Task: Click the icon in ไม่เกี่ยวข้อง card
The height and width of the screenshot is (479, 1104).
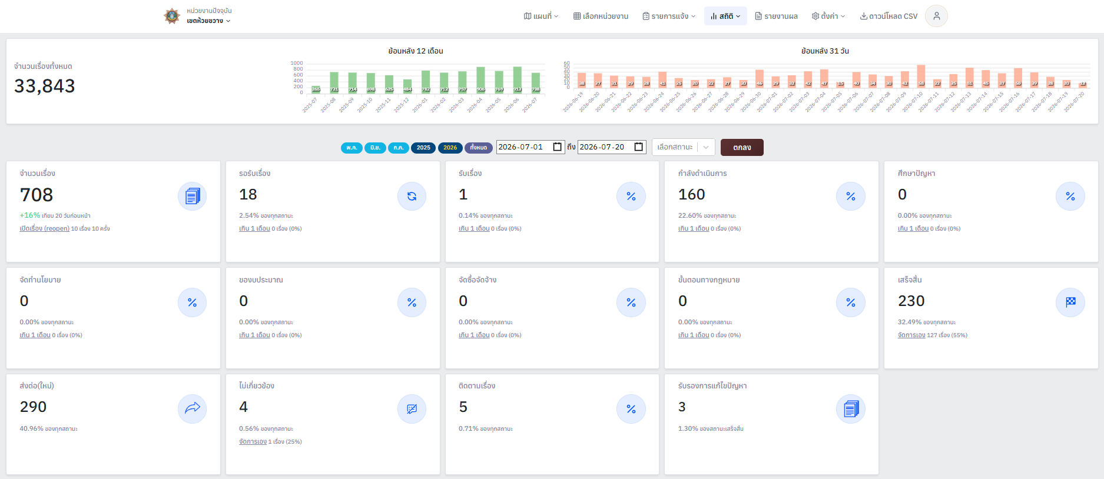Action: tap(412, 409)
